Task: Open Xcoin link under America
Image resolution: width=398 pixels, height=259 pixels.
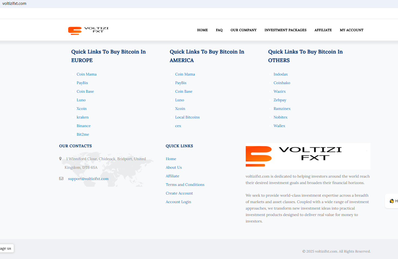Action: coord(180,109)
